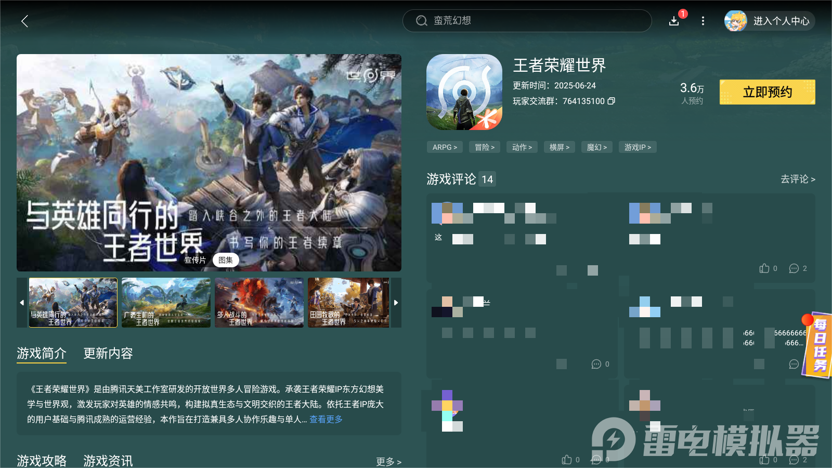Click the left carousel arrow
The width and height of the screenshot is (832, 468).
tap(21, 303)
